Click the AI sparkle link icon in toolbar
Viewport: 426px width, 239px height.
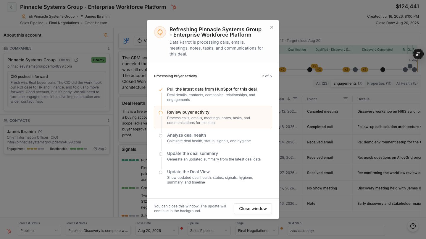click(126, 41)
